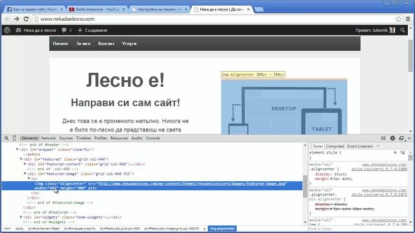Open the Контакт menu link
The height and width of the screenshot is (233, 415).
[106, 43]
